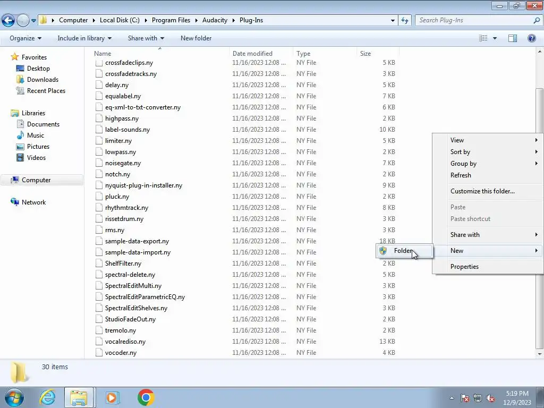Click the muted volume tray icon

[x=490, y=398]
